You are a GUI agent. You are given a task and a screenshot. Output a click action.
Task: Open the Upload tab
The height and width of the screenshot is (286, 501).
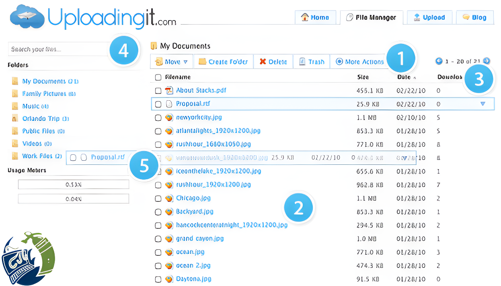tap(429, 17)
